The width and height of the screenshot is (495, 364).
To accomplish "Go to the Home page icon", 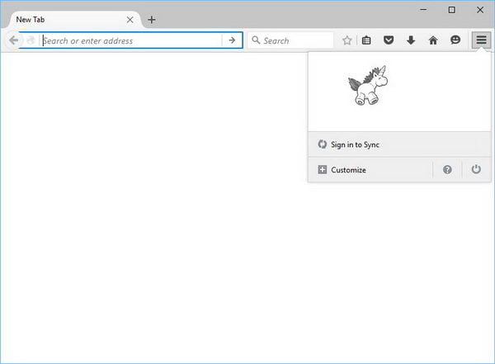I will point(433,40).
